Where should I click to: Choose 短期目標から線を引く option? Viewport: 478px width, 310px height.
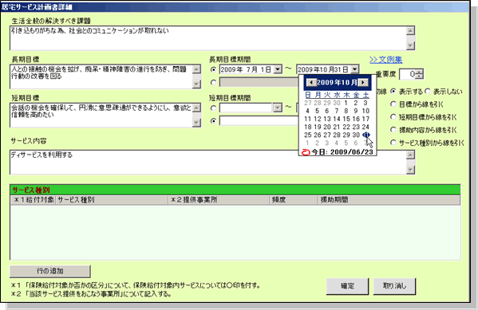(393, 117)
